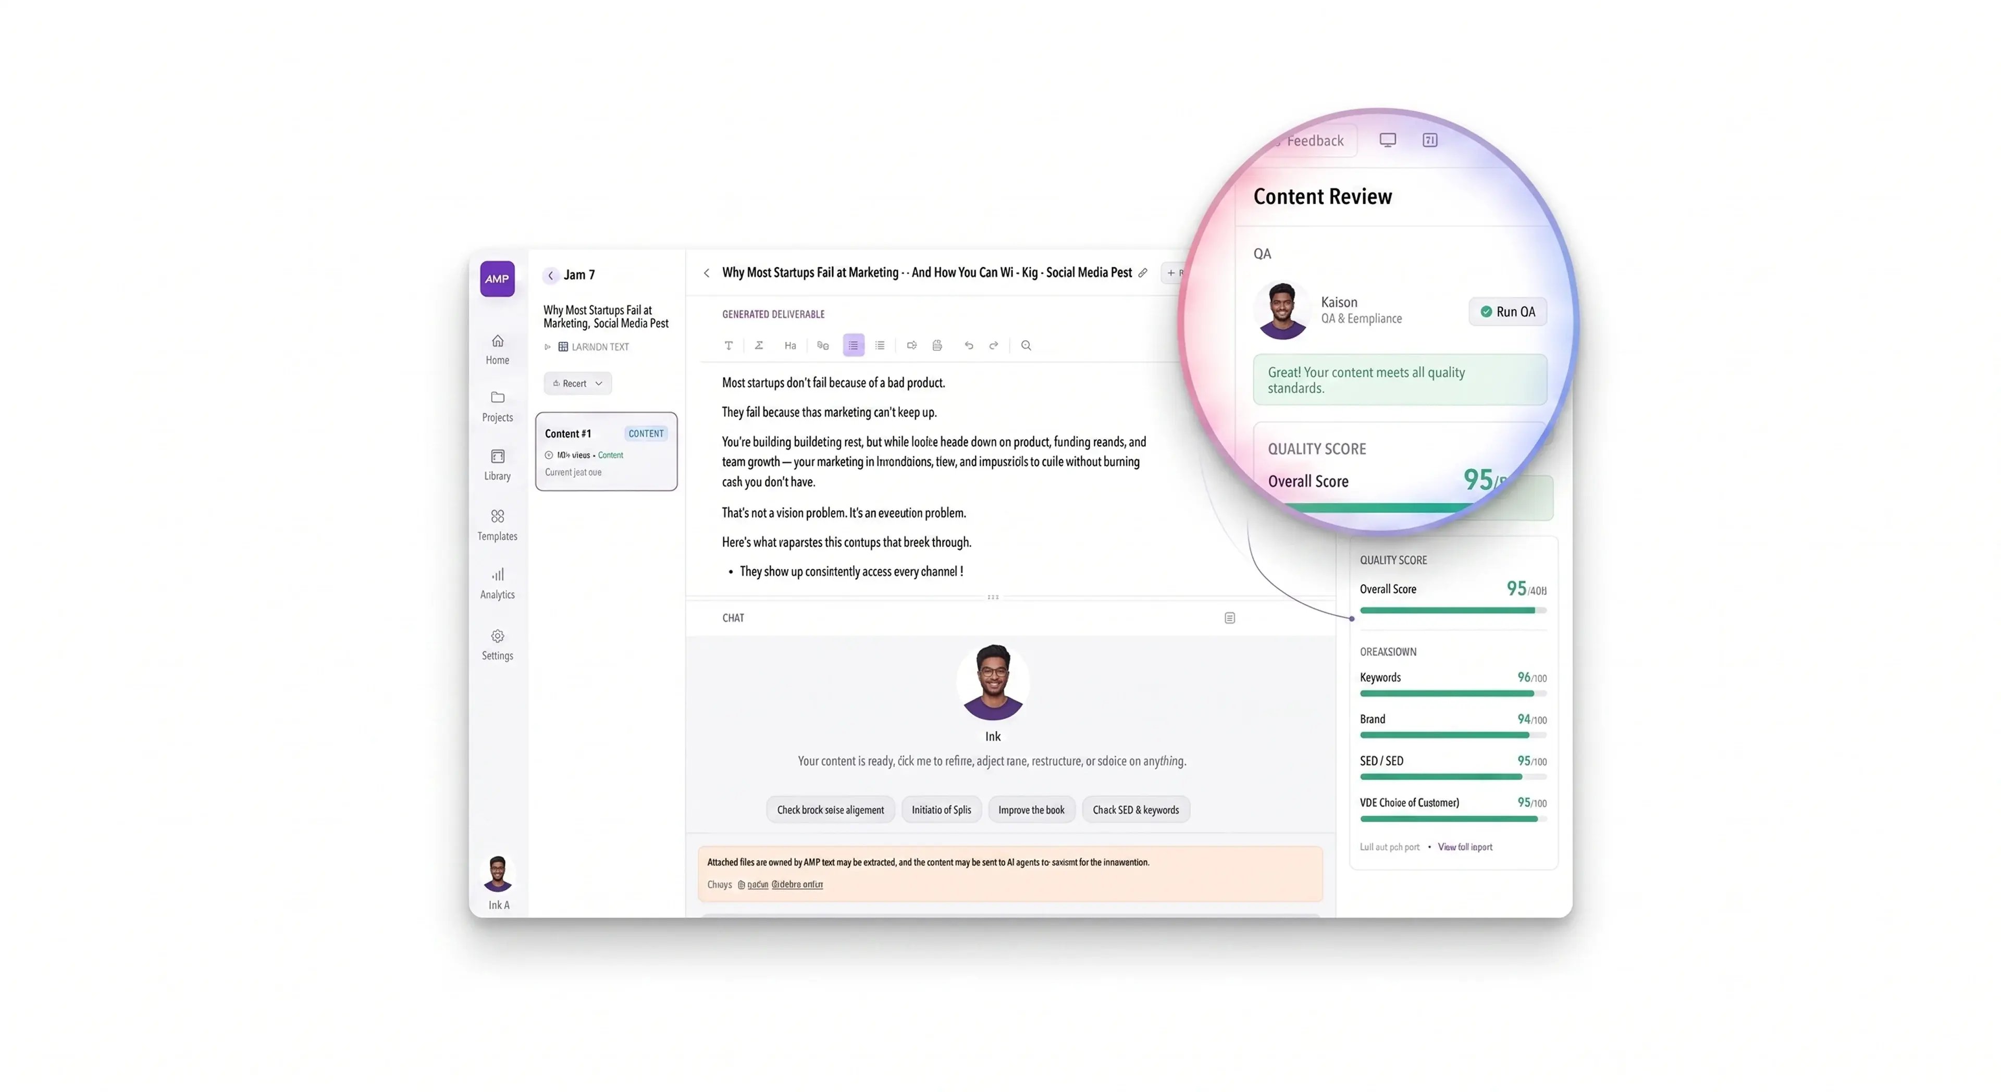Open the Library section
2001x1092 pixels.
click(497, 465)
